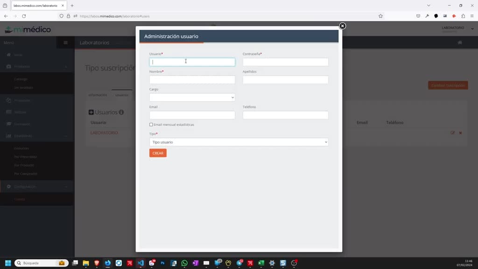The width and height of the screenshot is (478, 269).
Task: Reload the page with the browser refresh icon
Action: click(24, 16)
